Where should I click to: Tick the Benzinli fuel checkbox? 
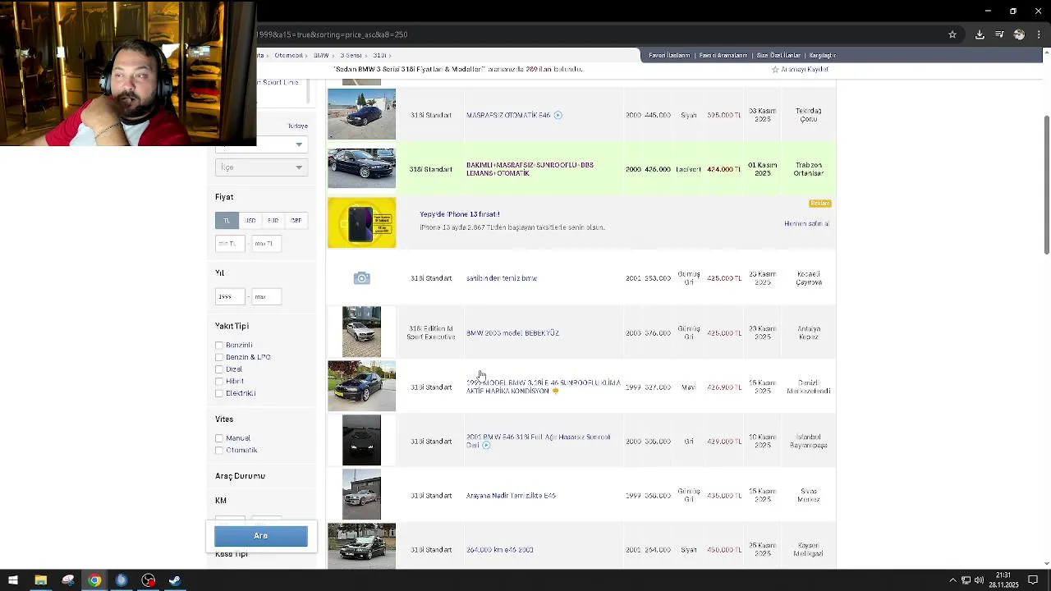(219, 346)
